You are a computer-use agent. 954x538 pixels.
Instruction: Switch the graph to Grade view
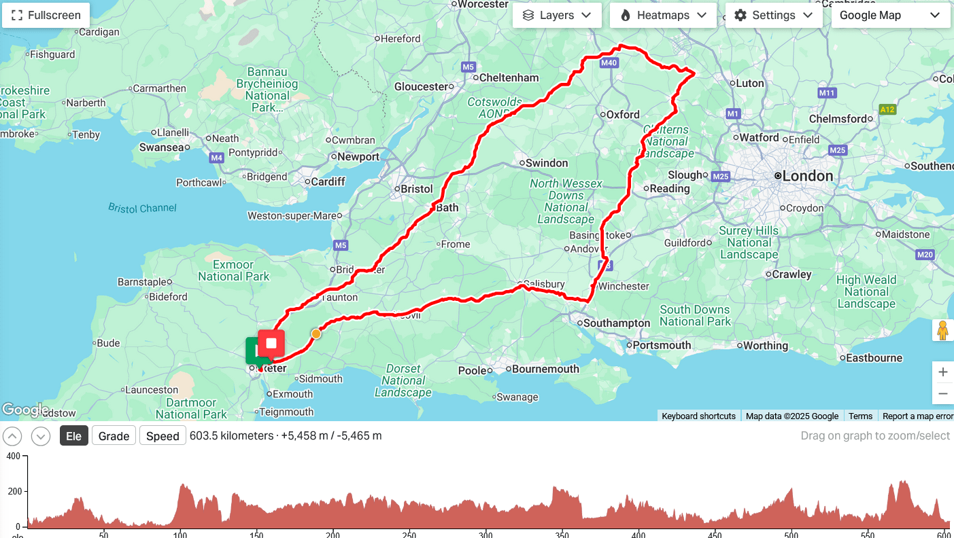pos(114,435)
